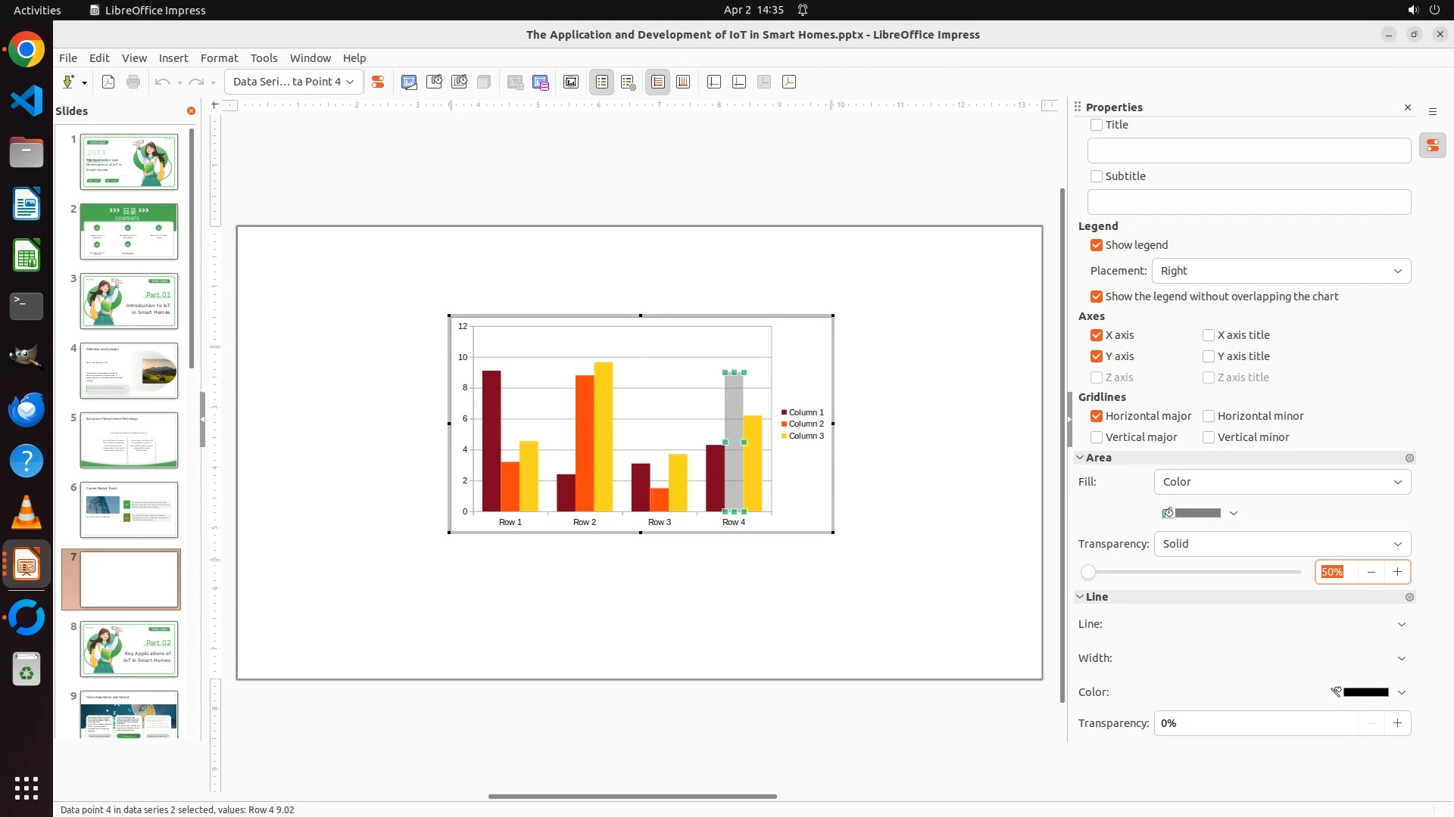Open the area Fill type dropdown
Viewport: 1454px width, 817px height.
click(x=1282, y=482)
